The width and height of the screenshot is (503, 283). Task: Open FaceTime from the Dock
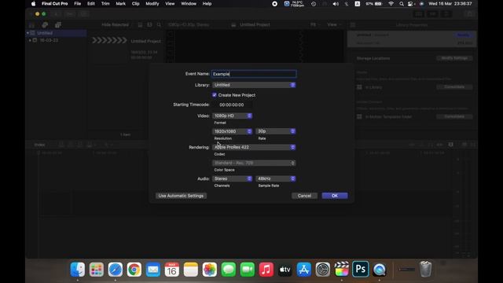pos(248,269)
